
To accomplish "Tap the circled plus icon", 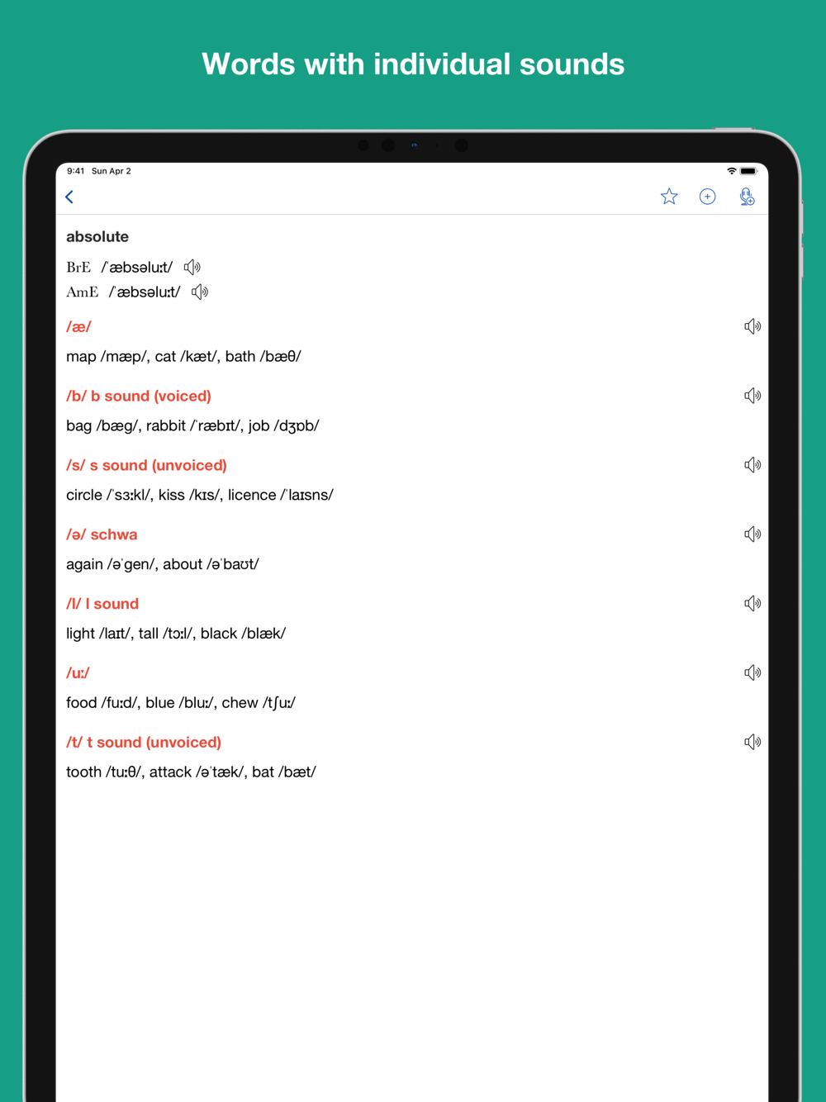I will click(x=707, y=197).
